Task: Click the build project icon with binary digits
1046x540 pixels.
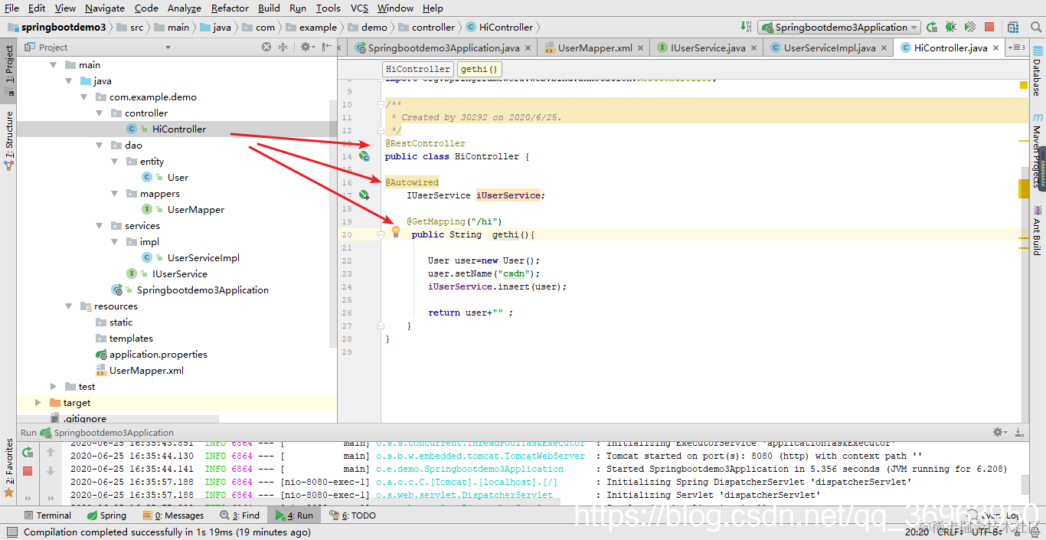Action: tap(746, 27)
